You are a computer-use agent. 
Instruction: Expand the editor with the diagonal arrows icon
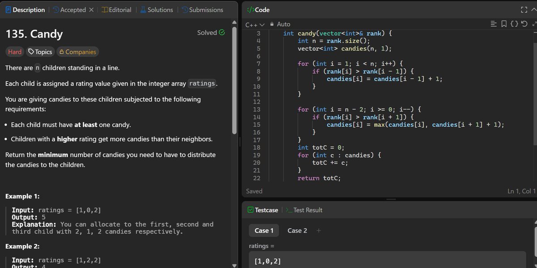pos(534,24)
